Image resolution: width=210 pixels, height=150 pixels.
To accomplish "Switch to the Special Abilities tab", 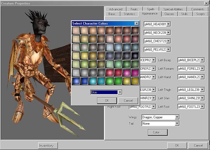I will pos(173,9).
